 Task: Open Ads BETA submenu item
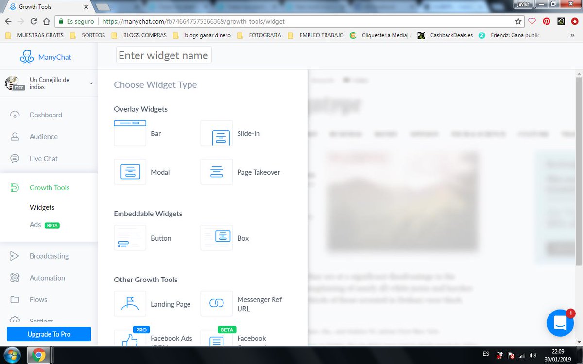tap(44, 225)
